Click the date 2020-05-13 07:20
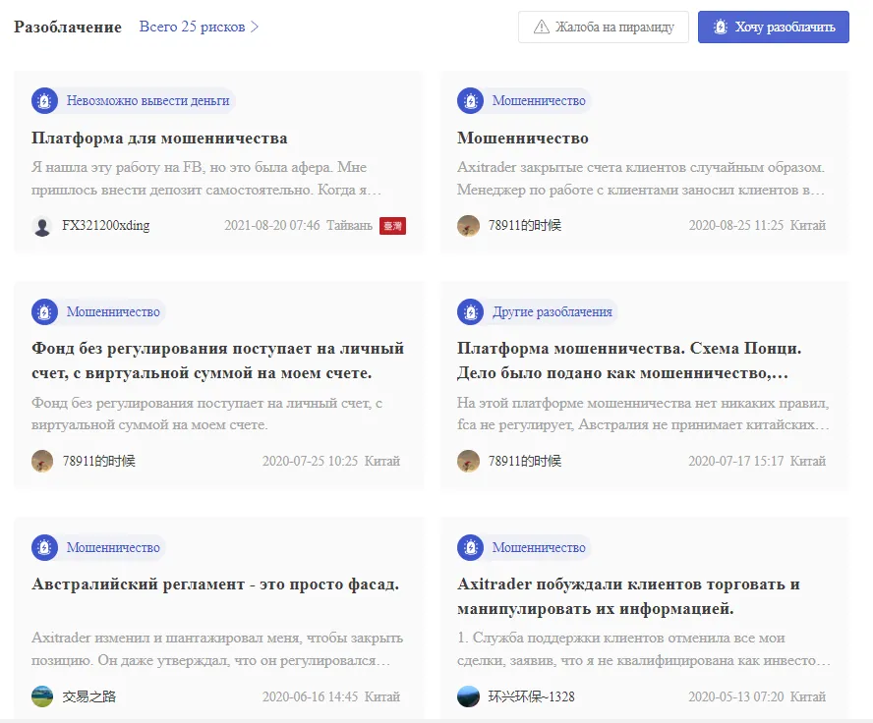 tap(736, 696)
